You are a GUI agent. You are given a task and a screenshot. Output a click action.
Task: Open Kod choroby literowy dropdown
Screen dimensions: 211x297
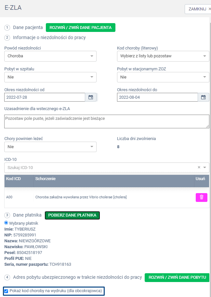(163, 56)
